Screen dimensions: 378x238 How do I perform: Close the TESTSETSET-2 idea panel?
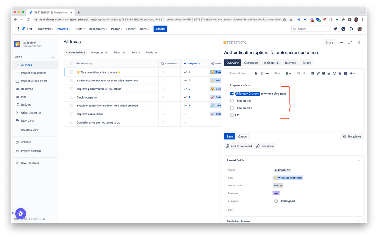click(359, 42)
